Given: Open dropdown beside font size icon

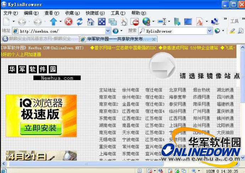Looking at the screenshot, I should pos(207,22).
